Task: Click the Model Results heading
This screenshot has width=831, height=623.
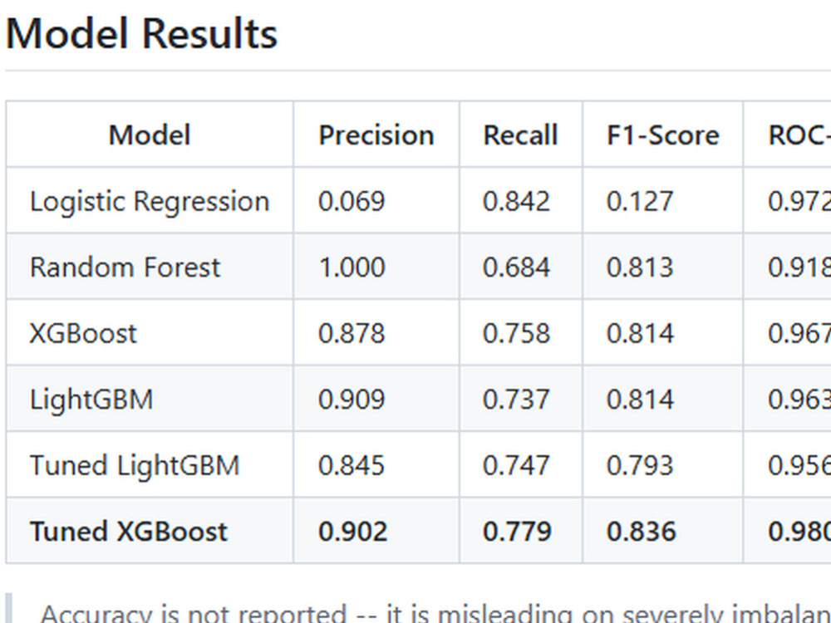Action: 141,34
